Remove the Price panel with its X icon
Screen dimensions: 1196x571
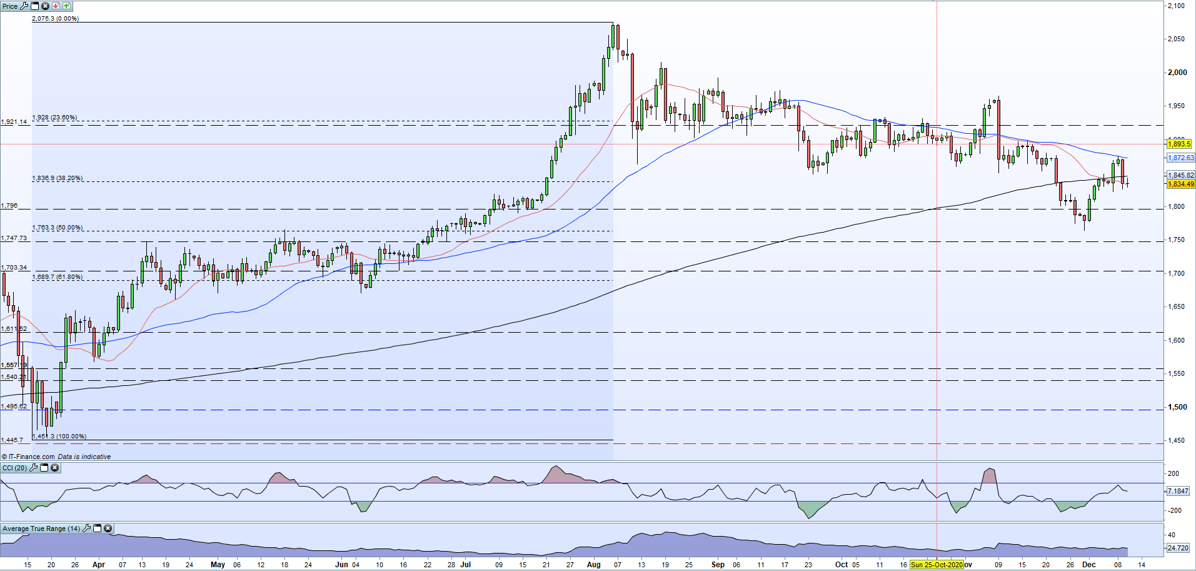pos(45,6)
